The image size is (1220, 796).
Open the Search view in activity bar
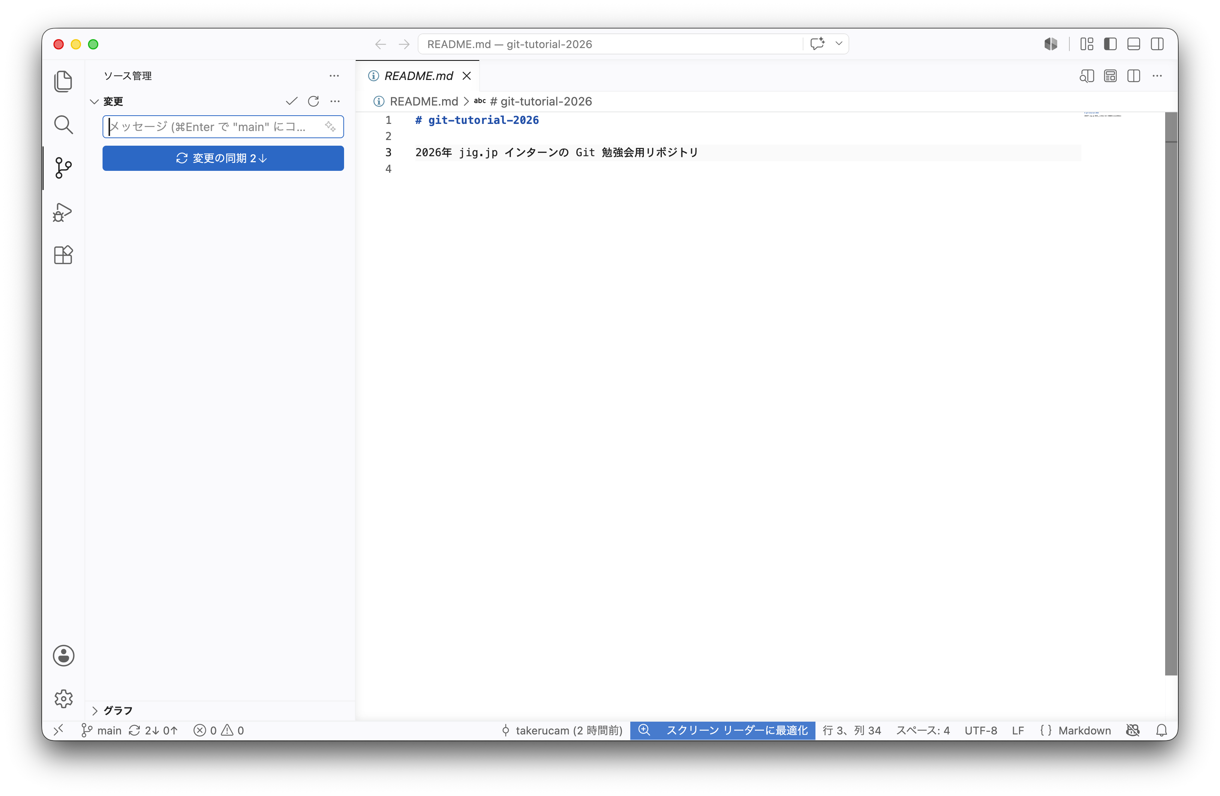click(x=63, y=125)
